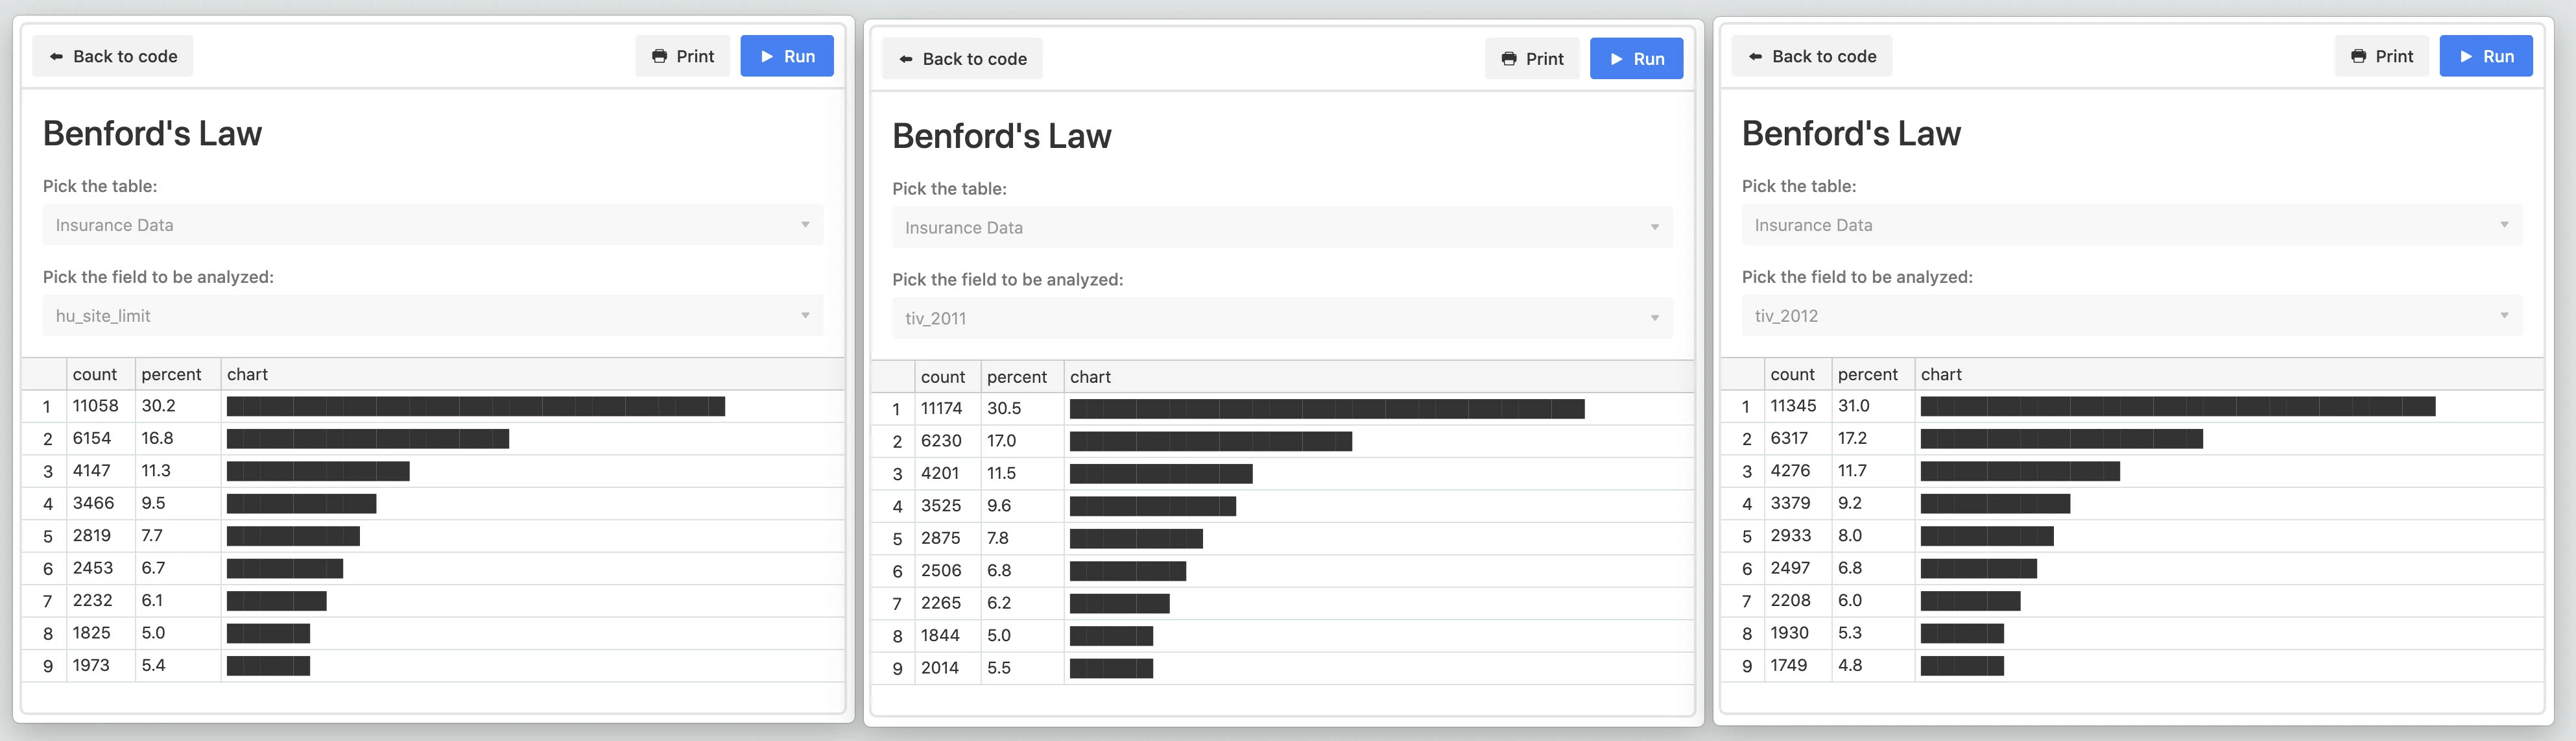This screenshot has width=2576, height=741.
Task: Select count value 2506
Action: (x=941, y=571)
